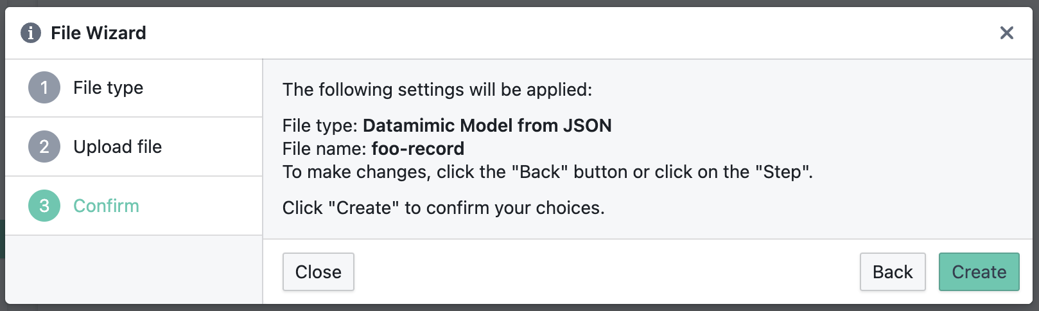Screen dimensions: 1039x311
Task: Click the 'Click Create to confirm' instruction text
Action: click(444, 208)
